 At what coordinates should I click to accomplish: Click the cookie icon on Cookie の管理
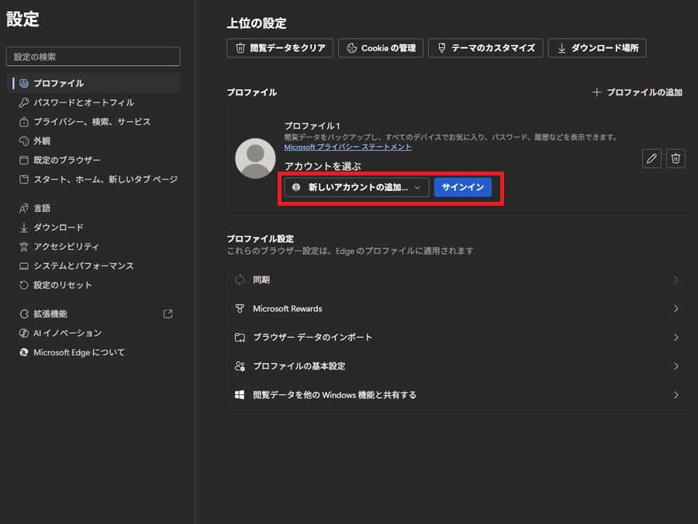[x=351, y=48]
